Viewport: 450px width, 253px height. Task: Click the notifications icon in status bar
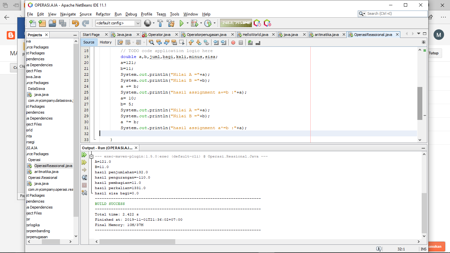point(379,249)
